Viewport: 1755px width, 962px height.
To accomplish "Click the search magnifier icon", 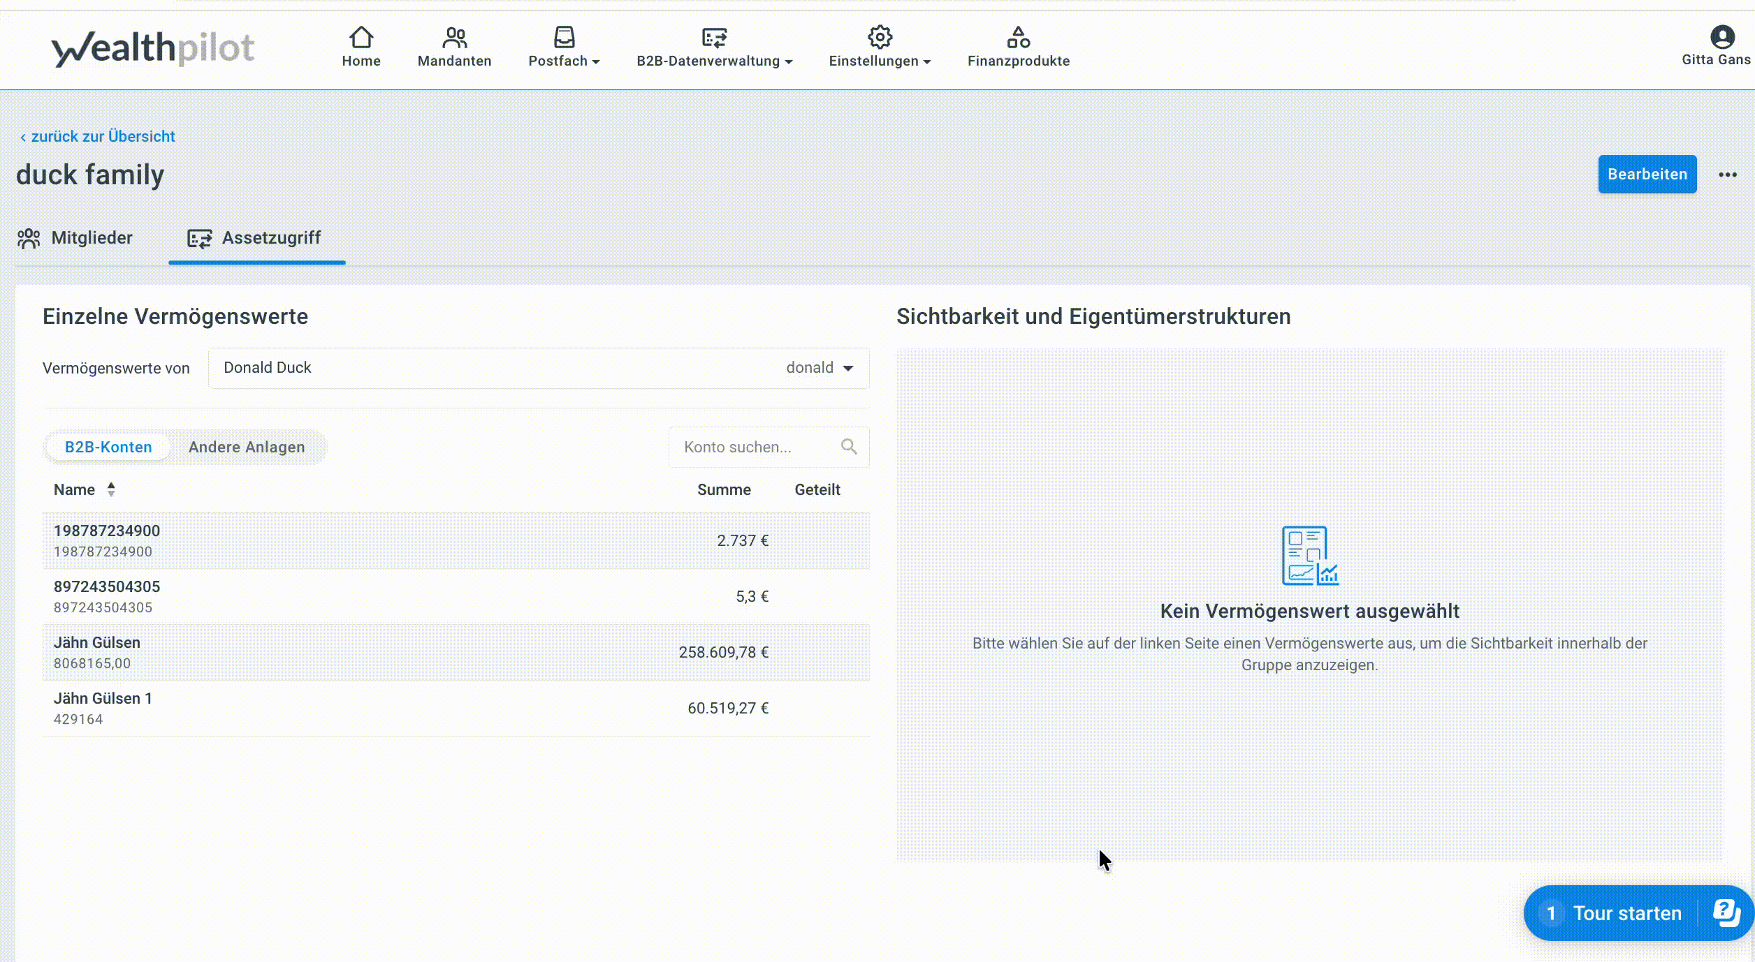I will tap(848, 447).
